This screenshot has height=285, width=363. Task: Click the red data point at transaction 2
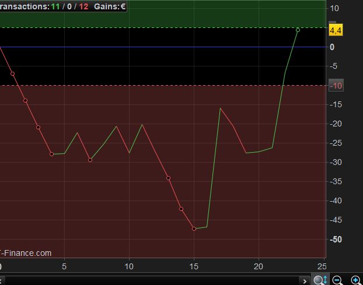tap(26, 101)
